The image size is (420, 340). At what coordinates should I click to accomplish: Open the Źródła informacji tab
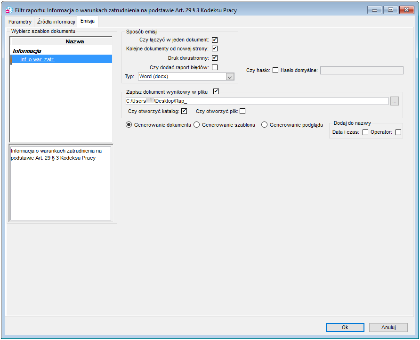[x=56, y=22]
